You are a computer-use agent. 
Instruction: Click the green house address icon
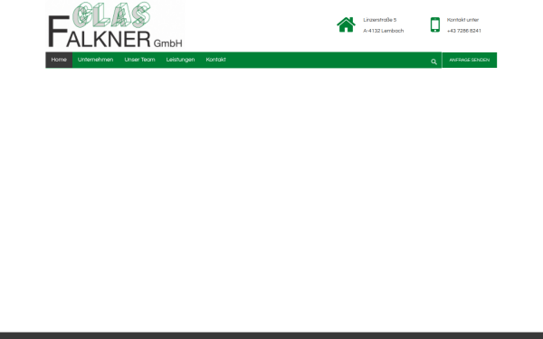click(346, 24)
